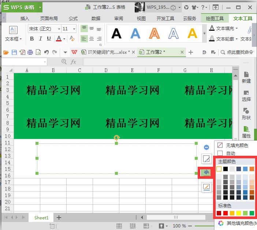Pick the yellow standard color swatch
The width and height of the screenshot is (257, 230).
click(x=239, y=213)
